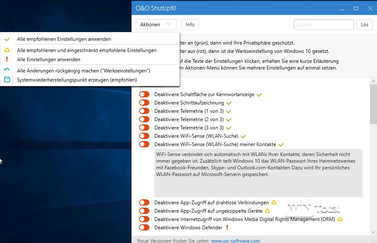Image resolution: width=377 pixels, height=243 pixels.
Task: Toggle App-Zugriff auf ungekoppelte Geräte switch
Action: pyautogui.click(x=144, y=211)
